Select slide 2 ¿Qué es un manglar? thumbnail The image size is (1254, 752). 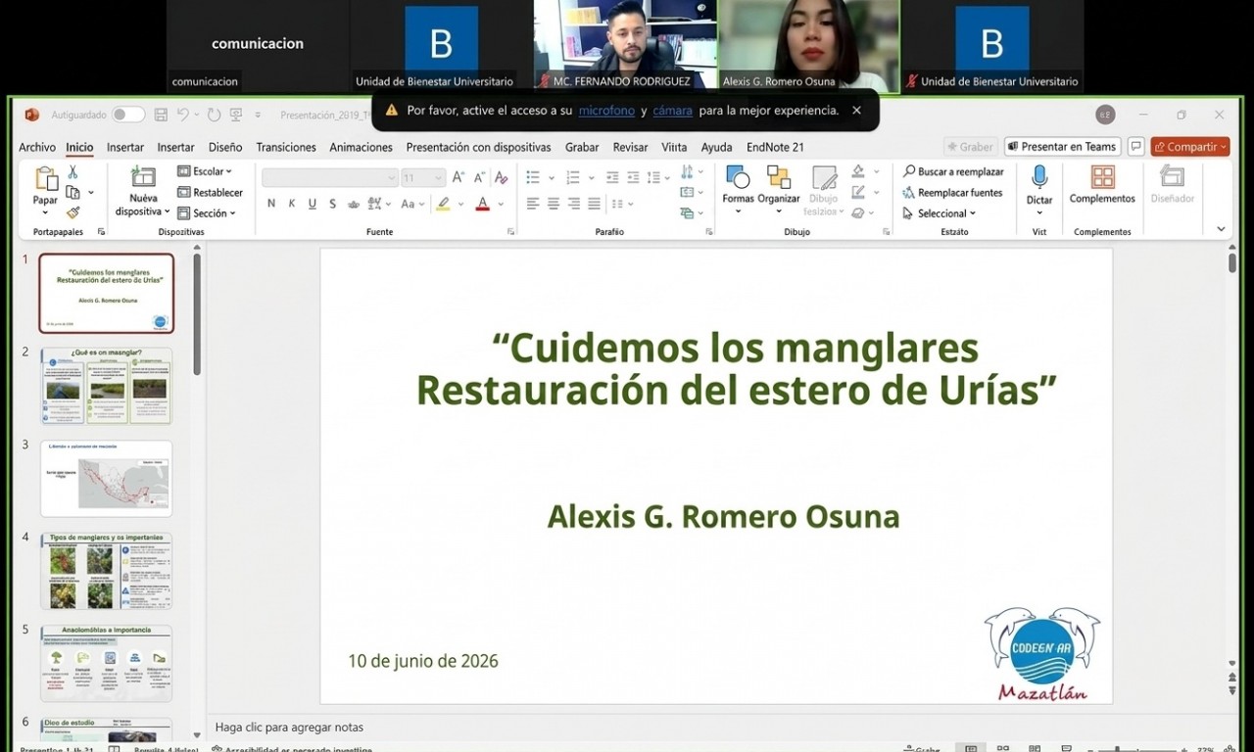pyautogui.click(x=106, y=386)
